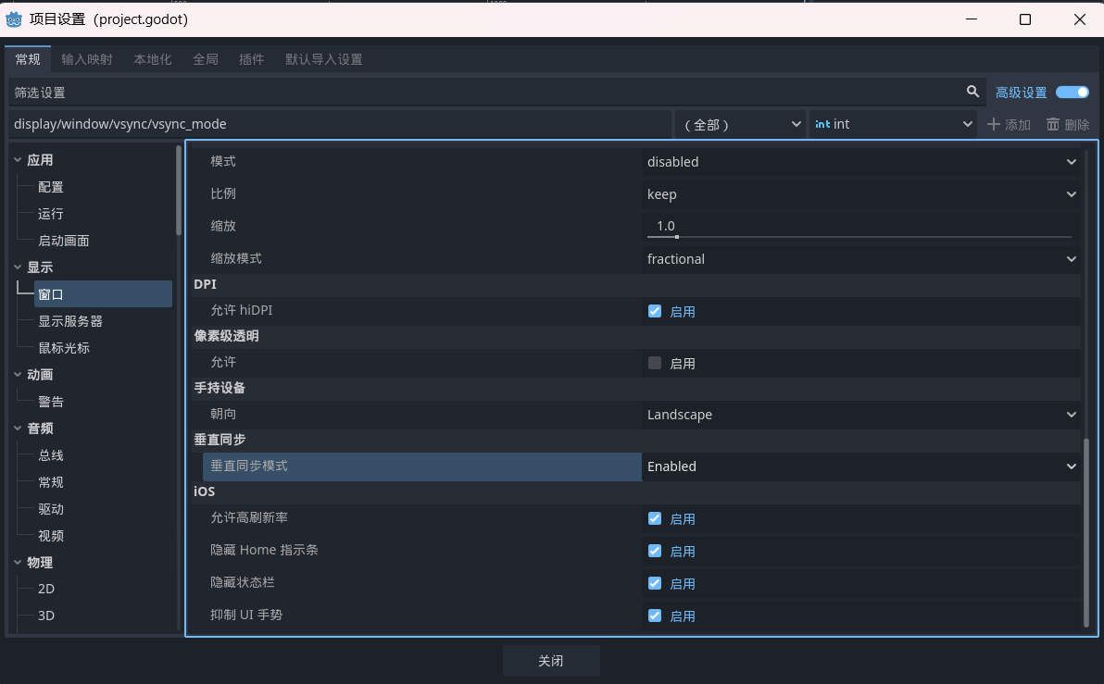The width and height of the screenshot is (1104, 684).
Task: Click the 朝向 property label
Action: point(223,414)
